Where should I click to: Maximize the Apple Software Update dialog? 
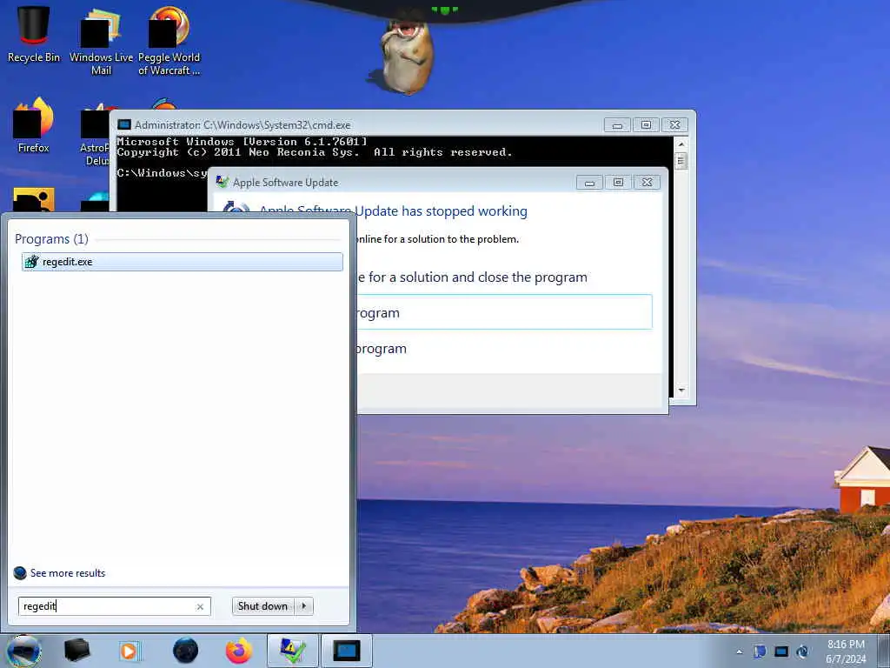618,183
